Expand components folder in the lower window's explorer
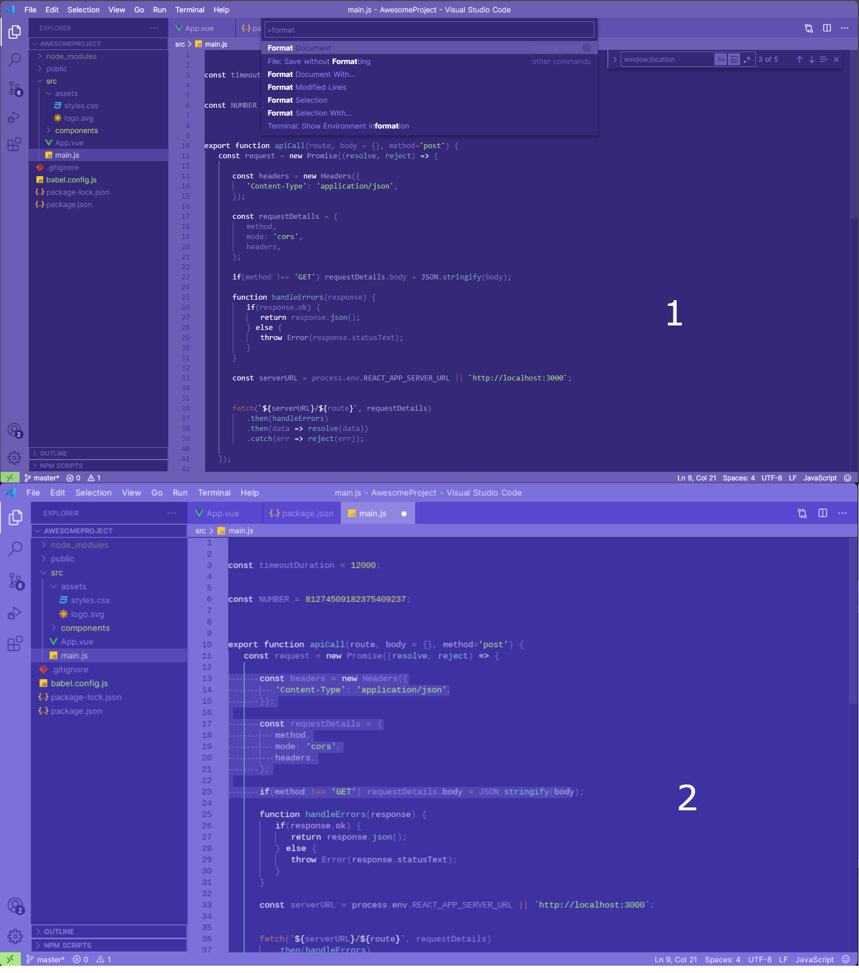 [109, 628]
